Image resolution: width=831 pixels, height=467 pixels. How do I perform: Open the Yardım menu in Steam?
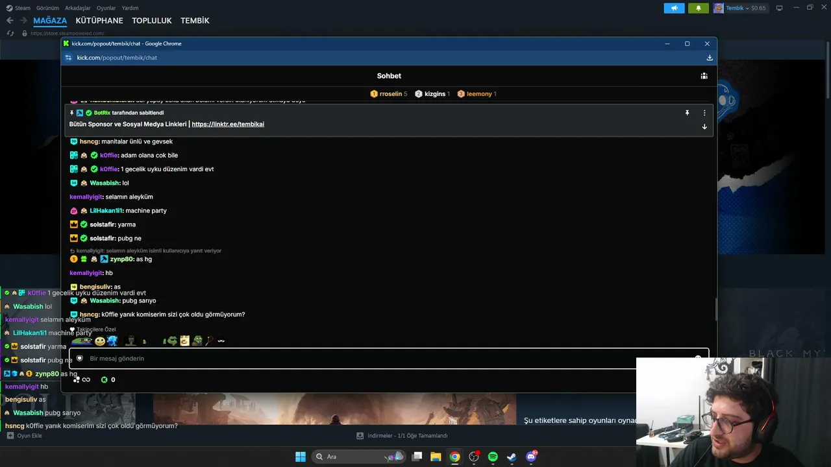click(130, 8)
